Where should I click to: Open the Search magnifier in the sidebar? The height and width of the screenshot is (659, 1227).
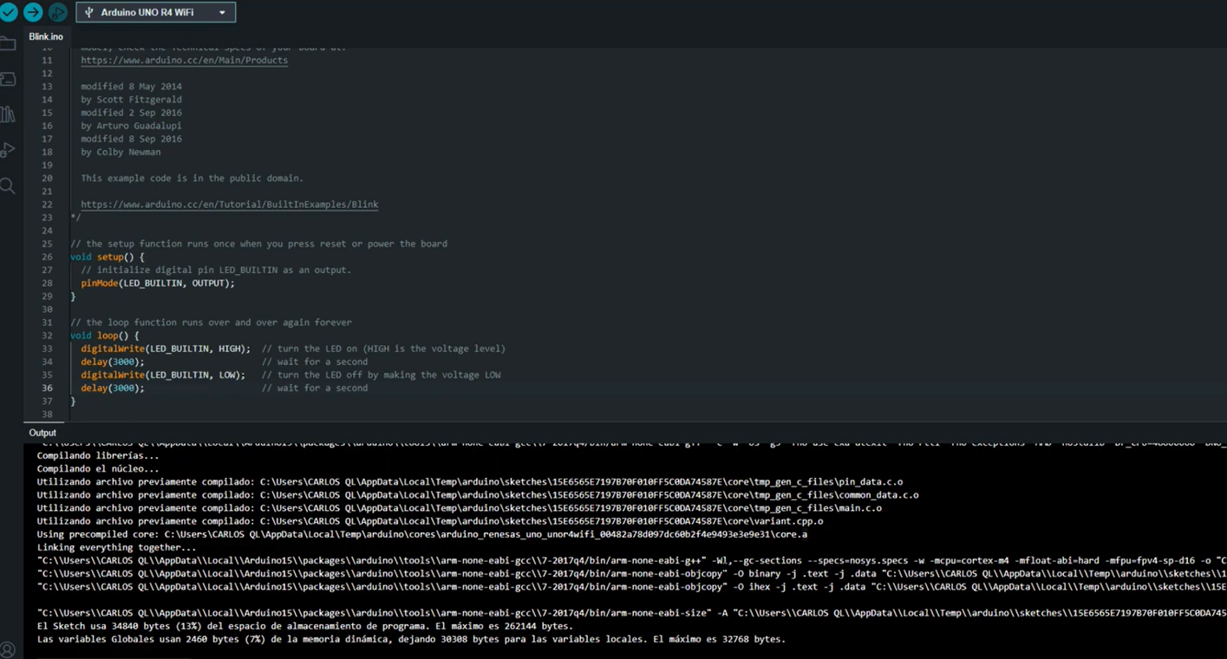point(8,186)
